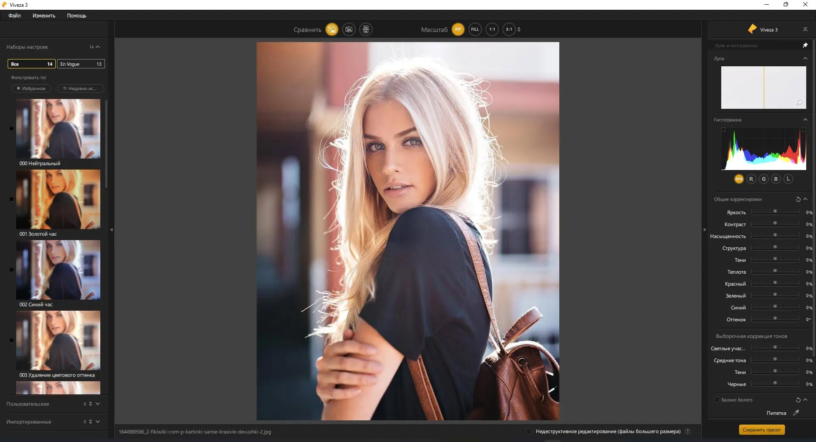
Task: Favorite the 002 Синий час preset star
Action: pyautogui.click(x=11, y=269)
